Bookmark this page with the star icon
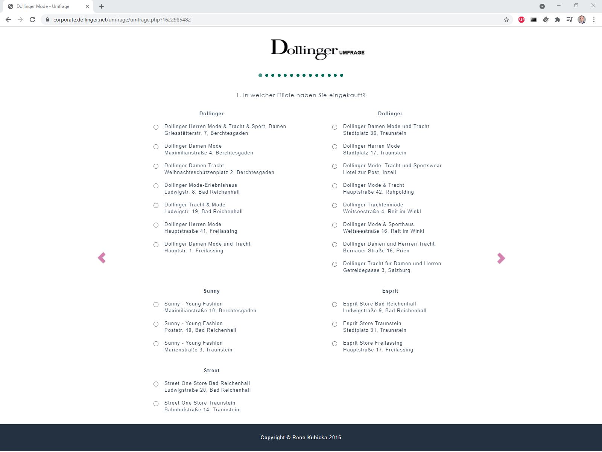 [x=506, y=20]
